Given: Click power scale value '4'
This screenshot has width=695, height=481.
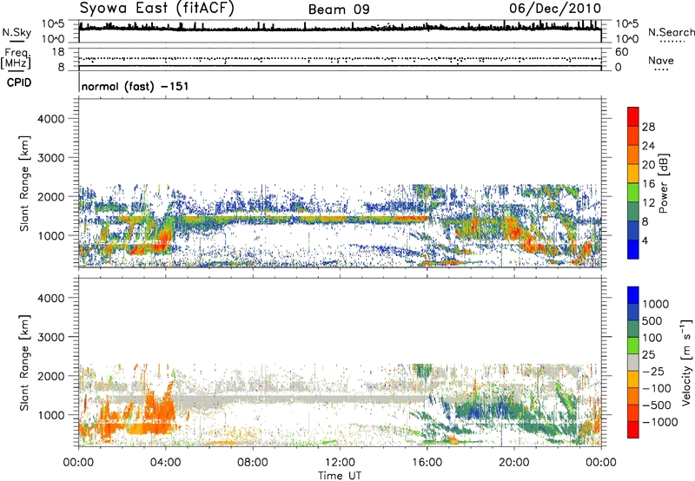Looking at the screenshot, I should pos(645,241).
